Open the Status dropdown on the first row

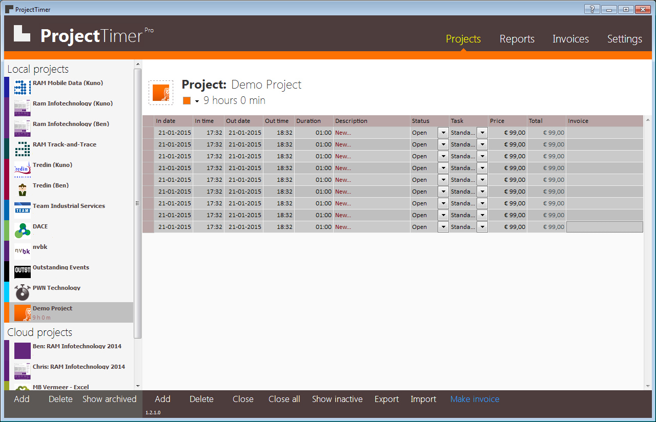click(x=443, y=132)
